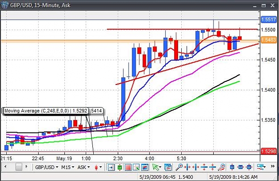Minimize the GBP/USD chart window
This screenshot has width=279, height=181.
pyautogui.click(x=255, y=6)
